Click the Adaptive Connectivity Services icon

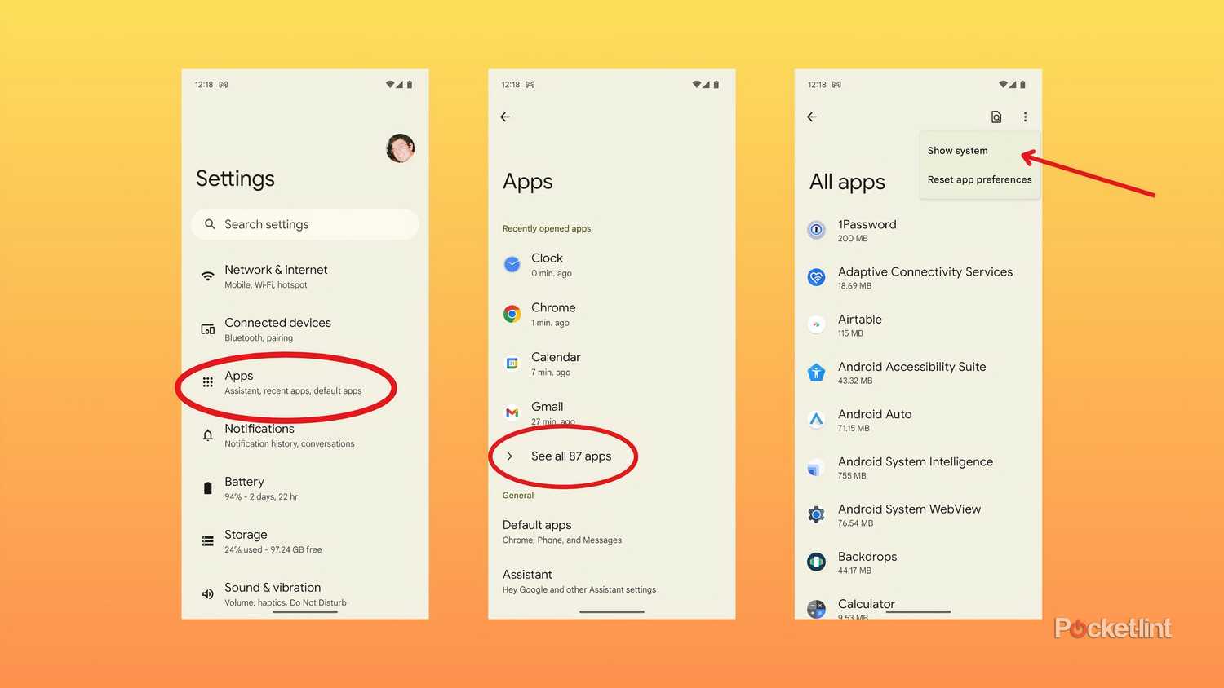coord(817,277)
